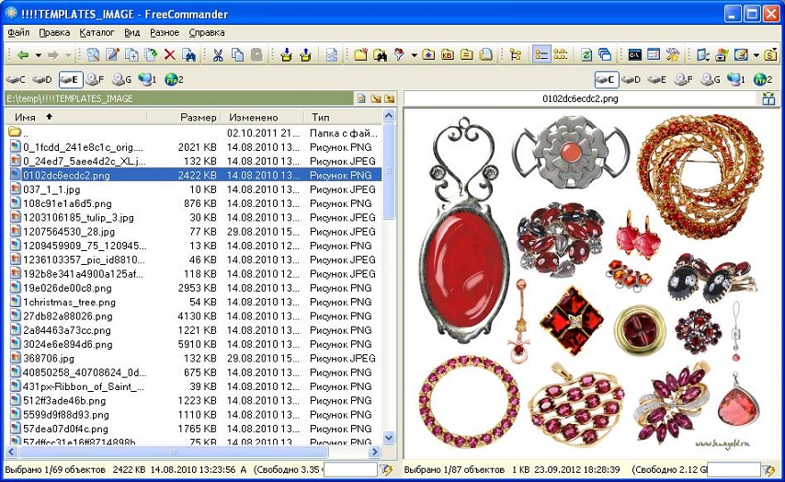Switch to details list view

click(x=541, y=54)
